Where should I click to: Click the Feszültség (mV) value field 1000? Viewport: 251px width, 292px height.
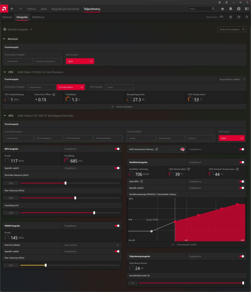[11, 213]
